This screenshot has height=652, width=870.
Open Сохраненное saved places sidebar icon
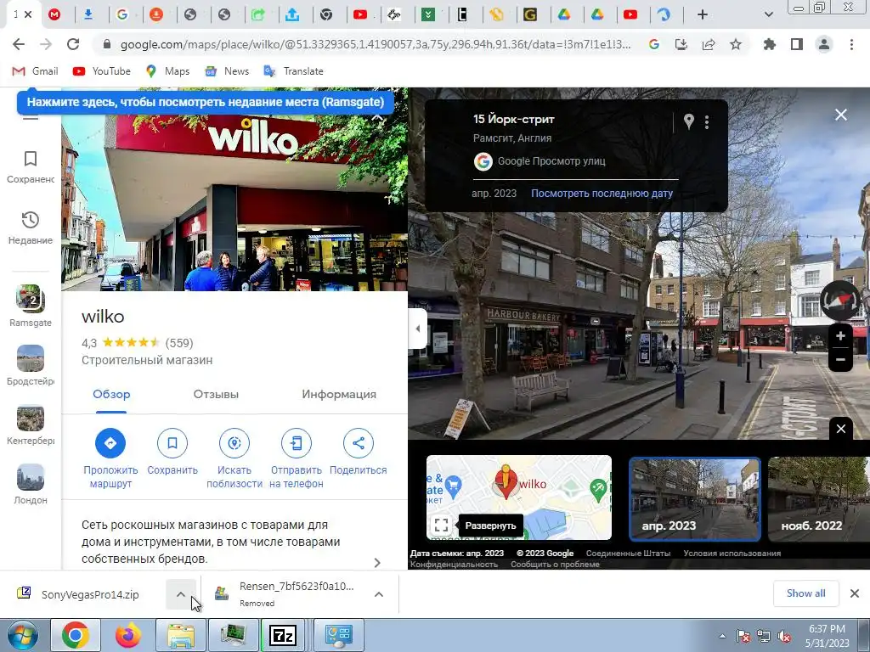point(31,167)
